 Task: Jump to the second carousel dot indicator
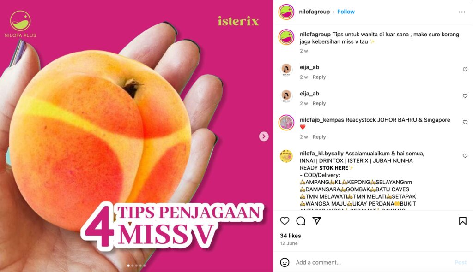[x=133, y=266]
